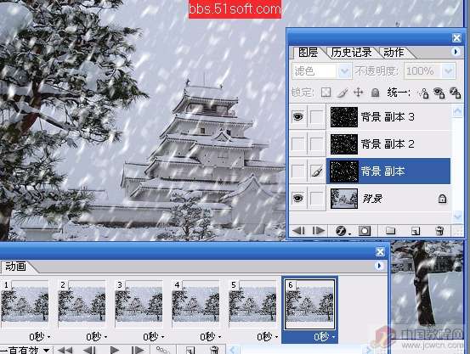Open the animation palette flyout menu

pyautogui.click(x=379, y=266)
